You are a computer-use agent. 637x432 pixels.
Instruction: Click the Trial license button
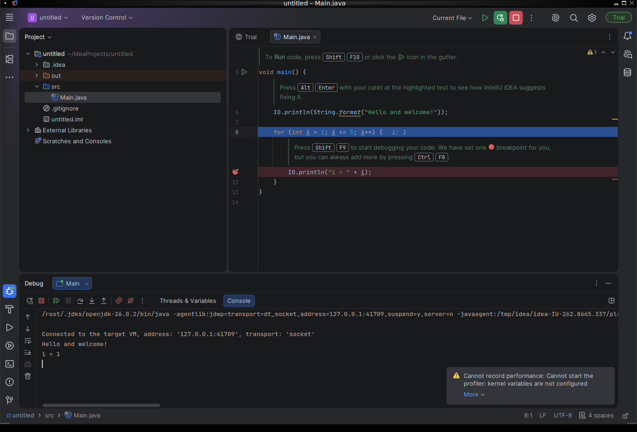619,17
